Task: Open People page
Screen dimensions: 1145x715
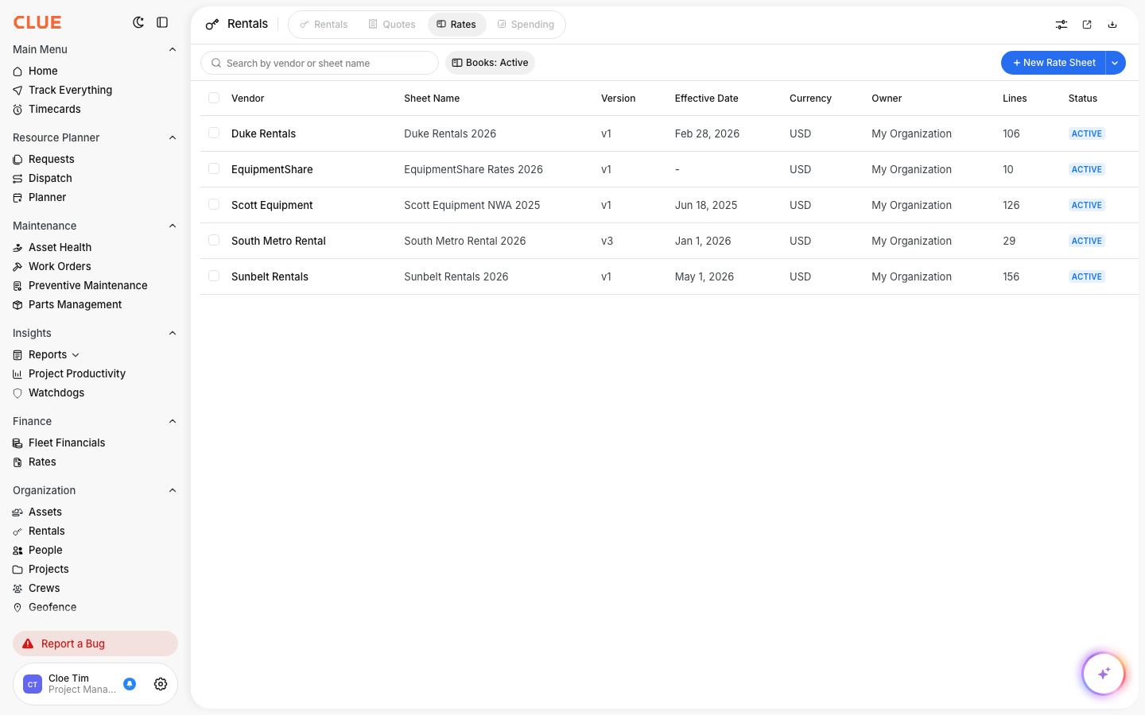Action: coord(45,550)
